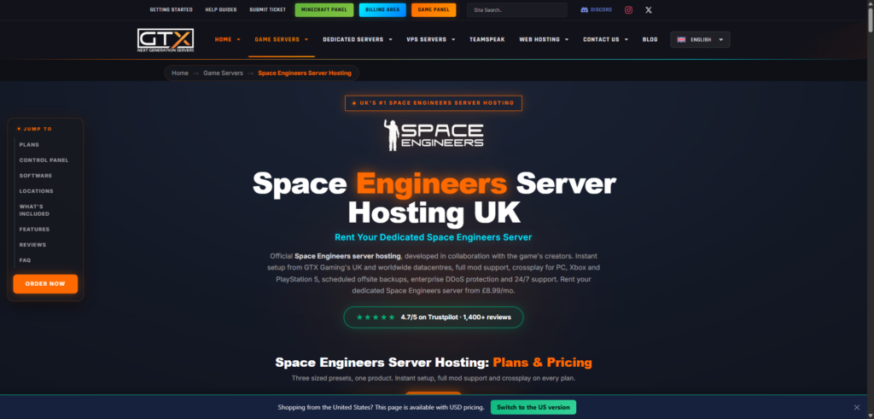Jump to Reviews section

(x=33, y=245)
